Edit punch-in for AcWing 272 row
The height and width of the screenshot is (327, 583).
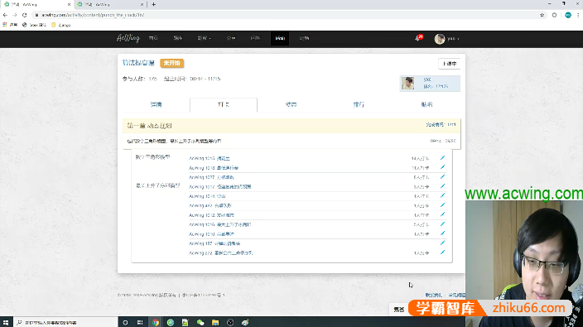(442, 252)
